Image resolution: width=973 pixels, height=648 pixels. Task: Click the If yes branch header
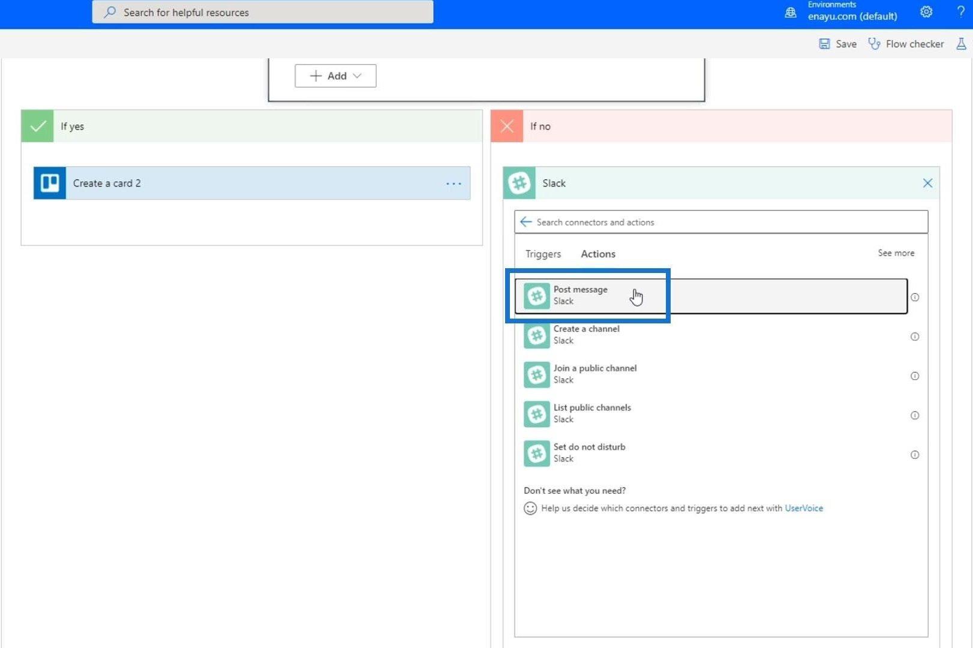click(x=252, y=126)
